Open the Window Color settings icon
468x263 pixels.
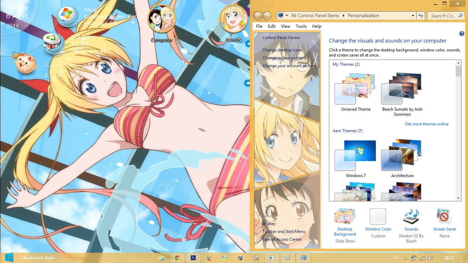(x=378, y=216)
